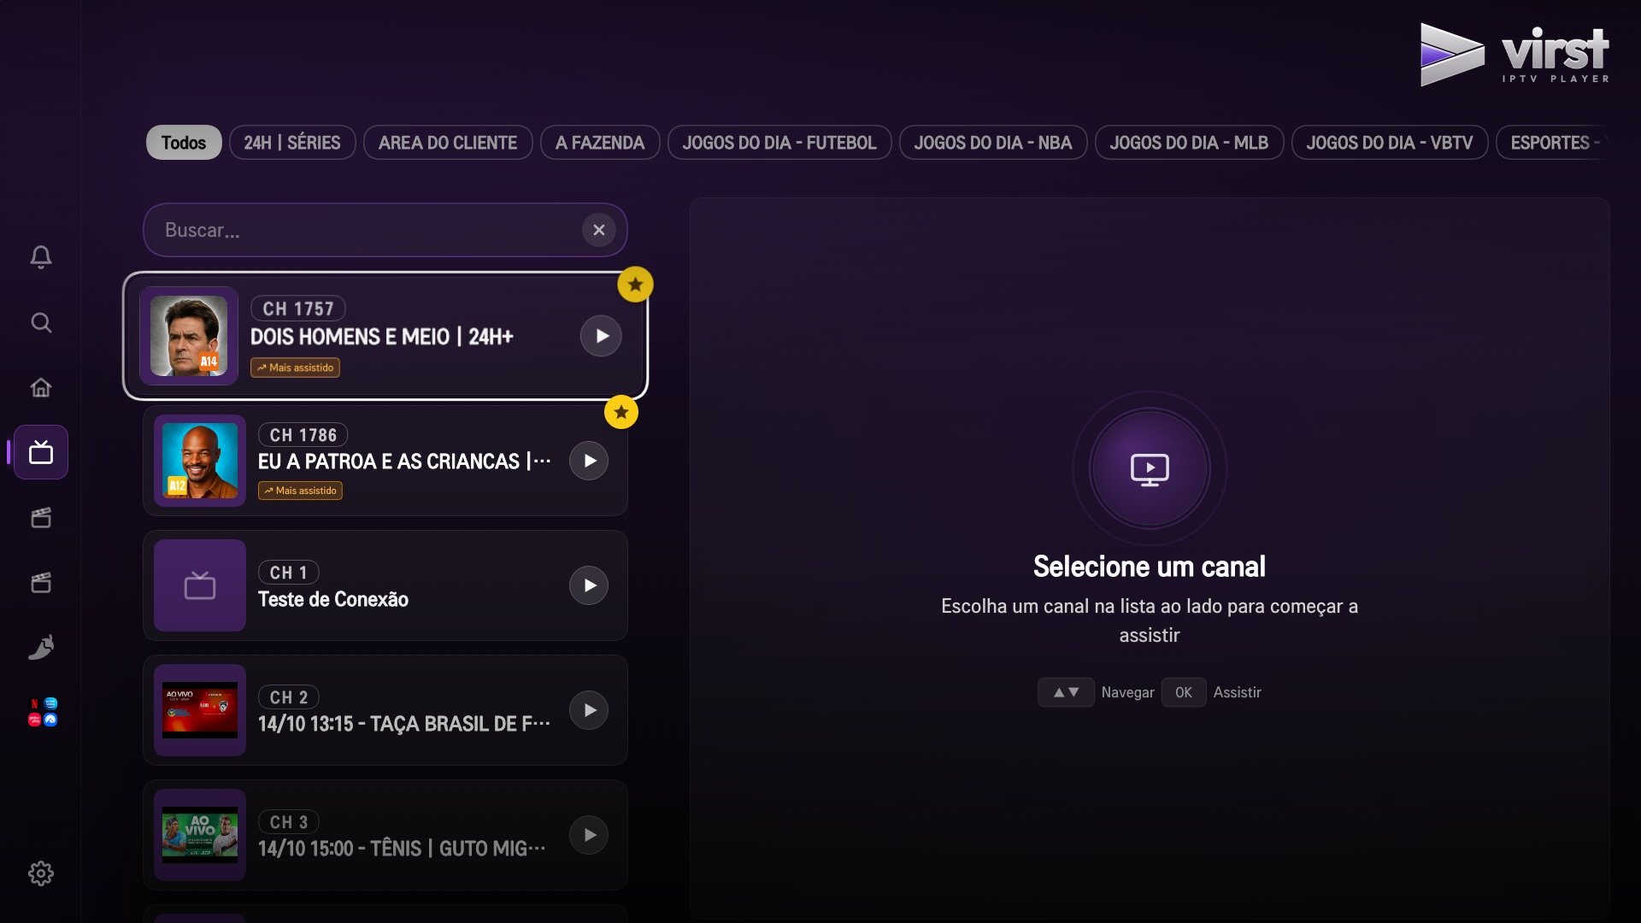Viewport: 1641px width, 923px height.
Task: Go to Home via sidebar house icon
Action: pyautogui.click(x=41, y=387)
